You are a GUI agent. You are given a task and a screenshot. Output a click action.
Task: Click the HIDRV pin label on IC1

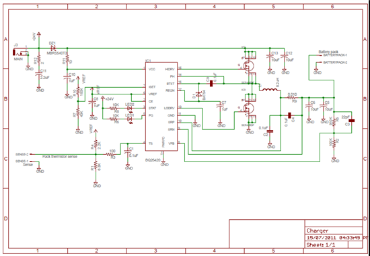coord(169,69)
